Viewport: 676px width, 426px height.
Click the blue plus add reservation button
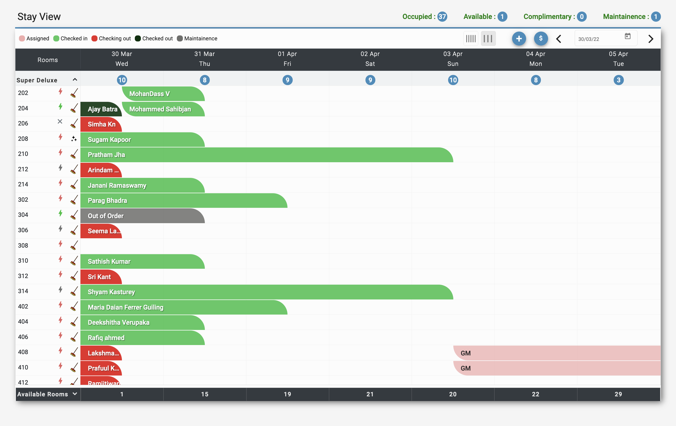coord(518,38)
